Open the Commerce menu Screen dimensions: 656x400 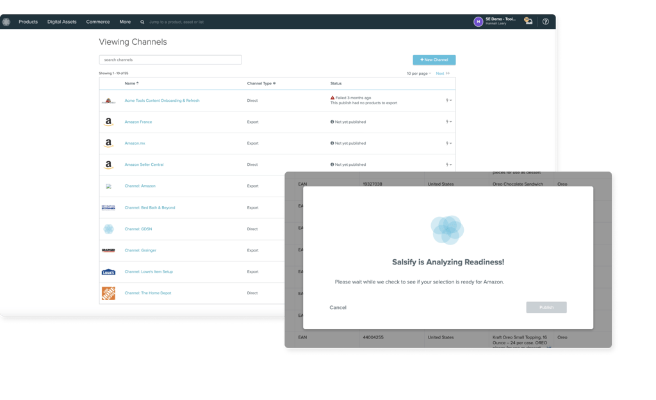tap(98, 22)
